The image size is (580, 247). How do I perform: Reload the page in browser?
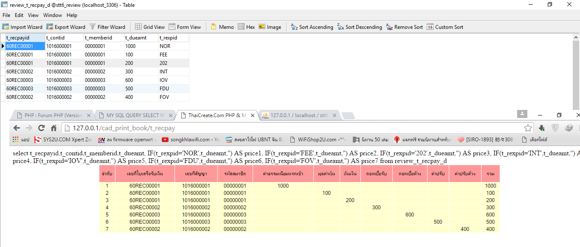click(41, 128)
